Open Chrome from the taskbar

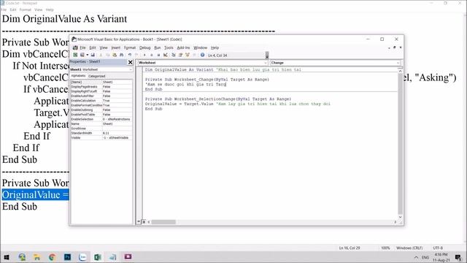click(x=52, y=256)
